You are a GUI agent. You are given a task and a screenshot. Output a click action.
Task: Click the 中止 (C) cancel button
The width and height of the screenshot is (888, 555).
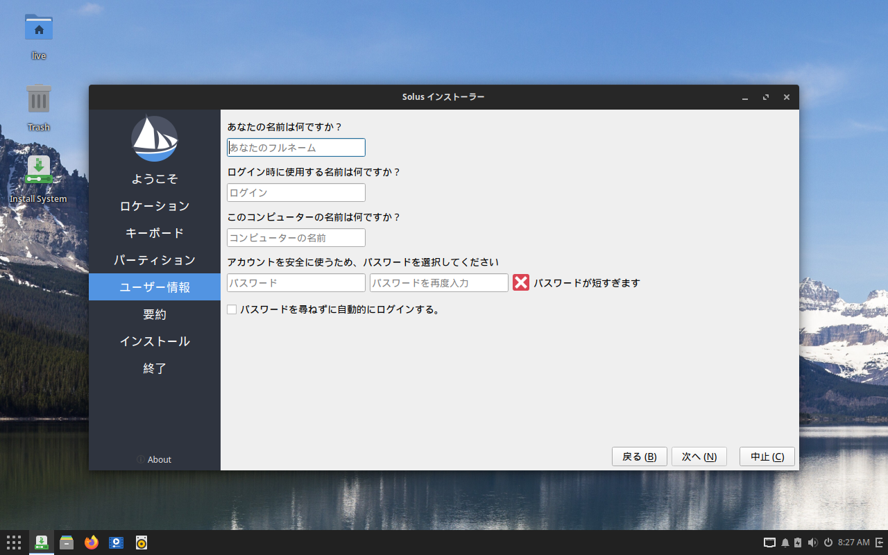[x=767, y=456]
